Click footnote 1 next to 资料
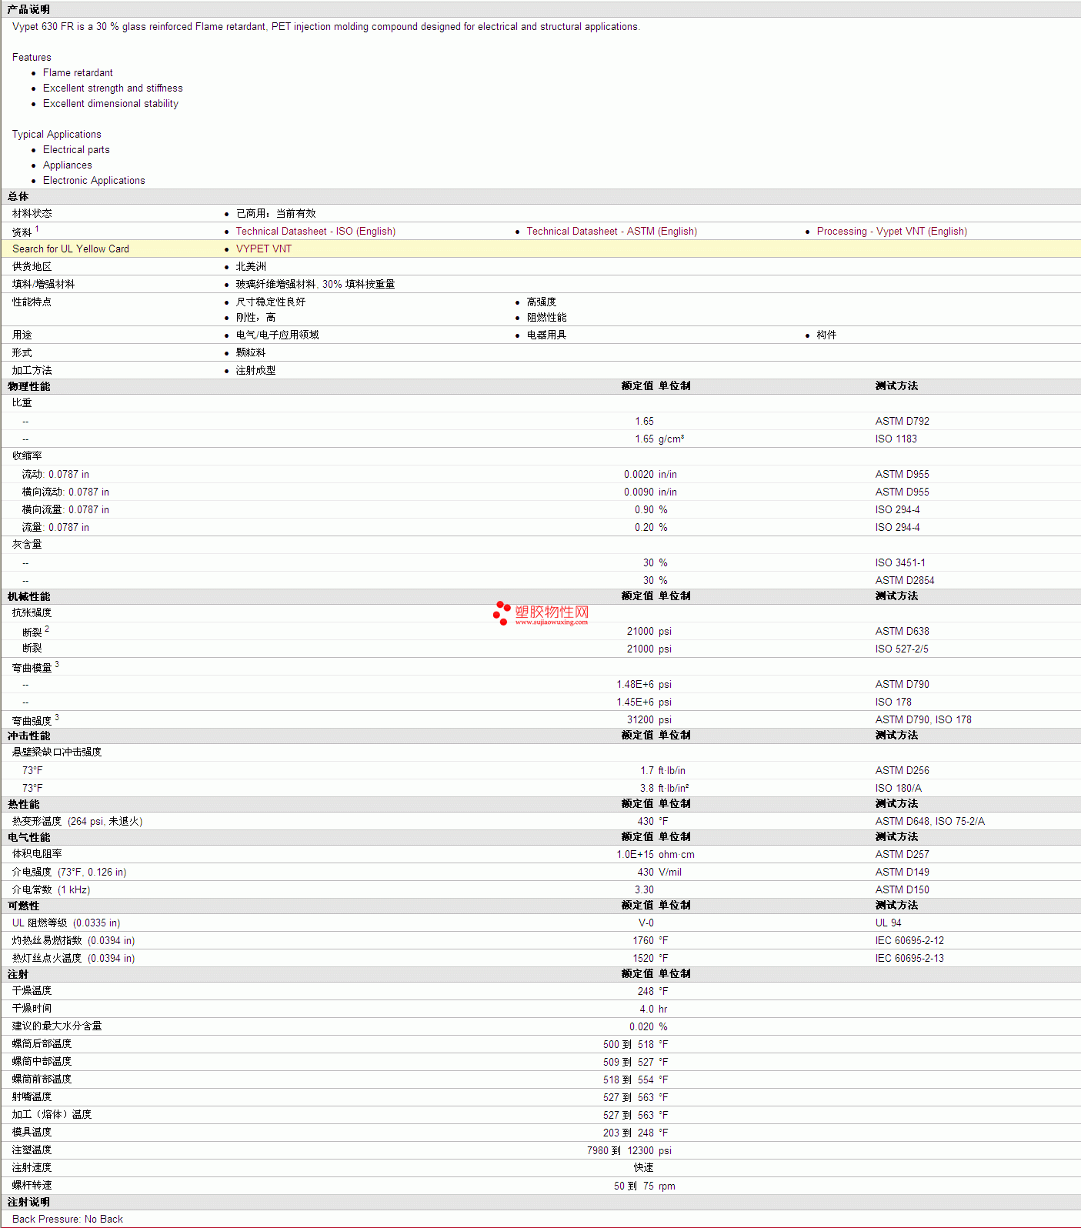This screenshot has width=1081, height=1228. coord(37,229)
